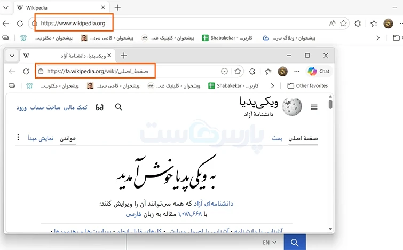Add fa.wikipedia page to favorites star
403x250 pixels.
pos(238,71)
